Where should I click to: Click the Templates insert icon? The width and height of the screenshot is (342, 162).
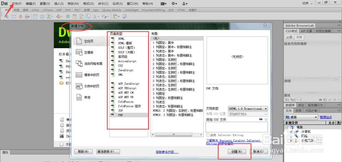click(x=116, y=16)
